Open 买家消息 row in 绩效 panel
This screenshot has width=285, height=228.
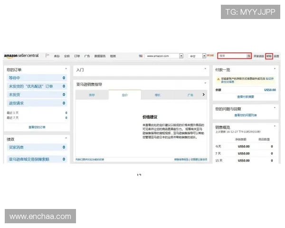(37, 147)
